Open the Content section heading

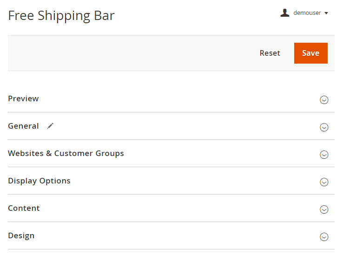pyautogui.click(x=24, y=208)
